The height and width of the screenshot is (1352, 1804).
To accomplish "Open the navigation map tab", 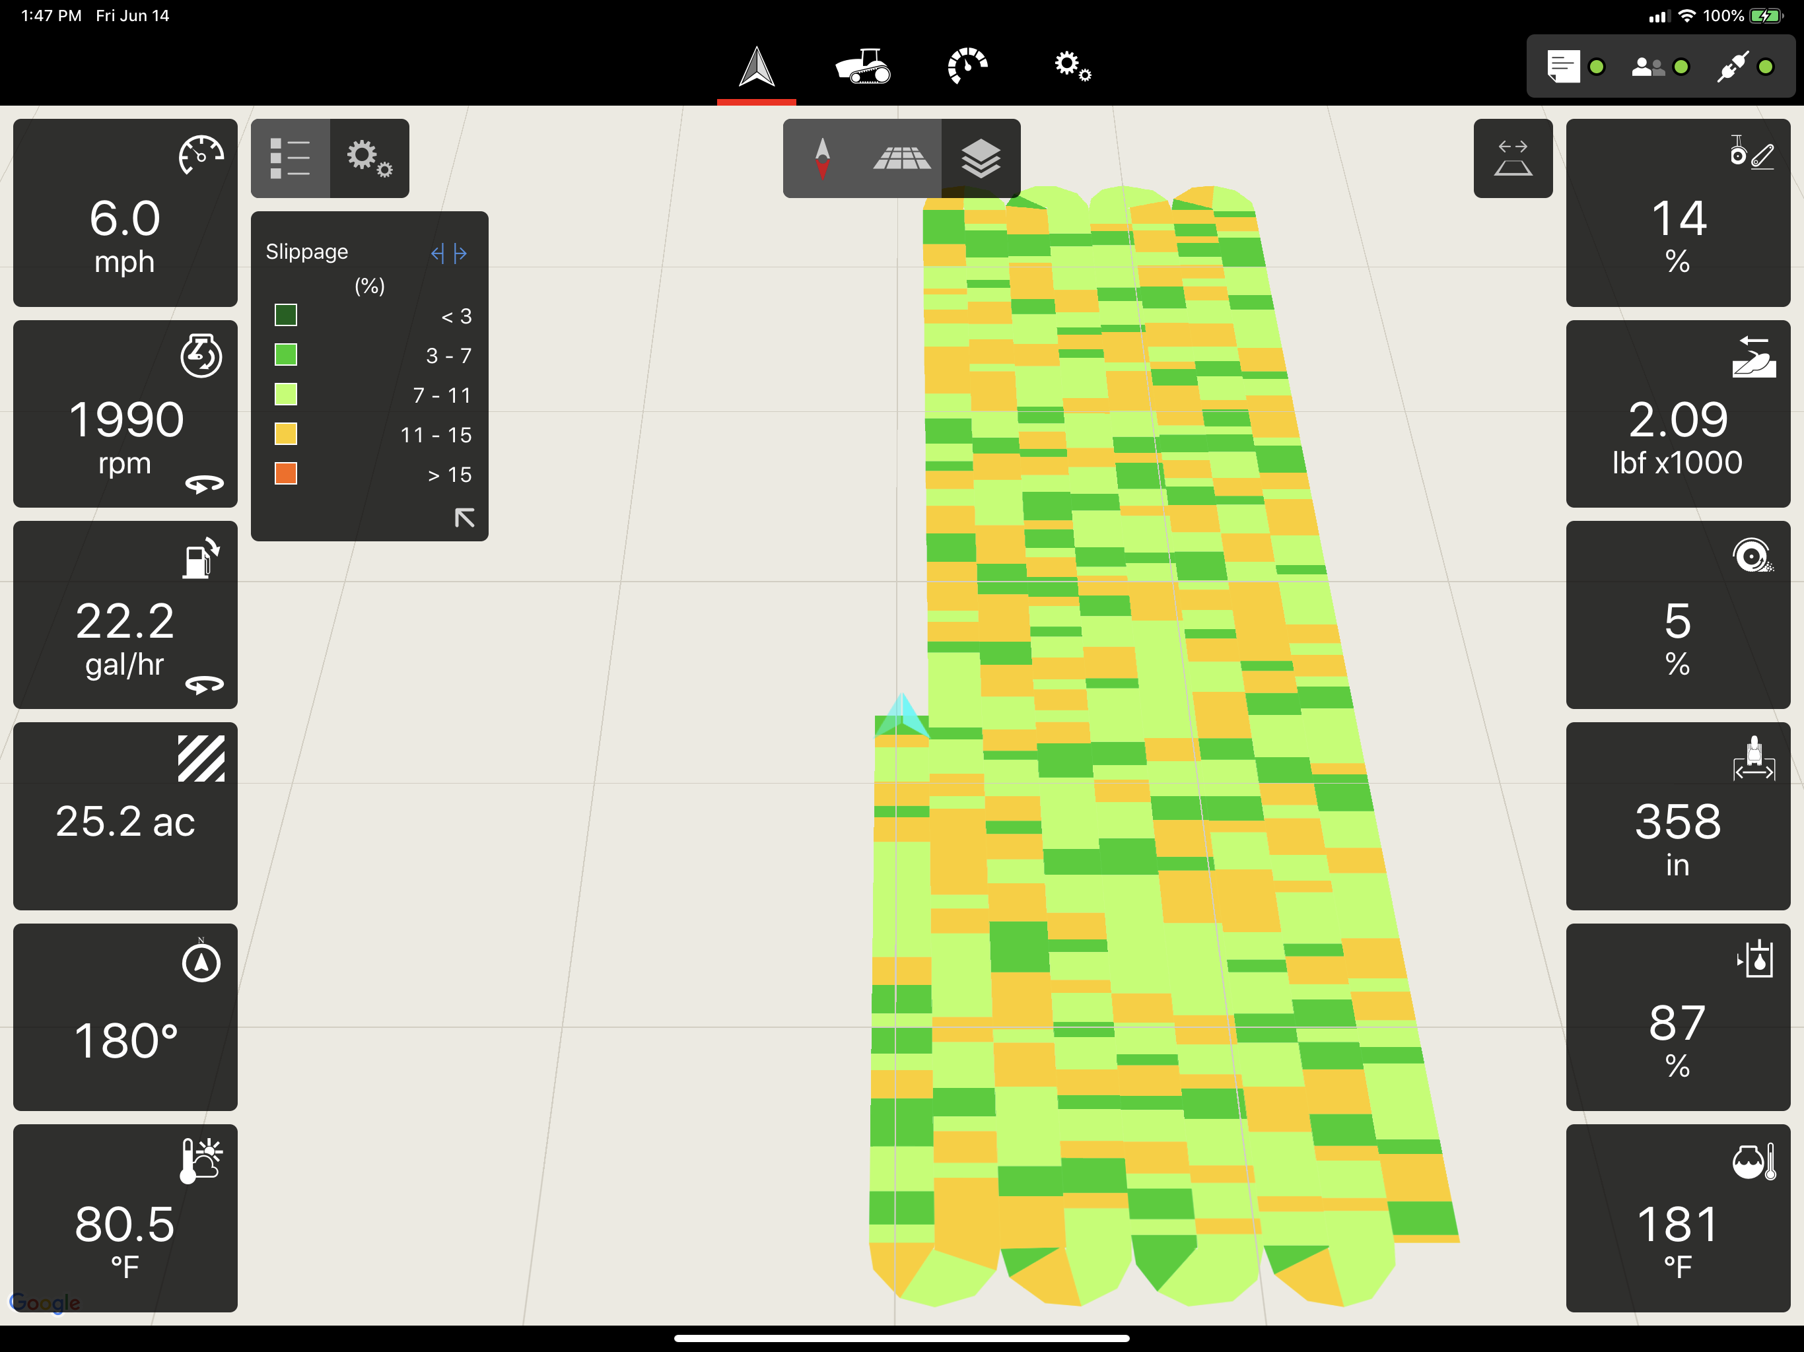I will pyautogui.click(x=756, y=67).
